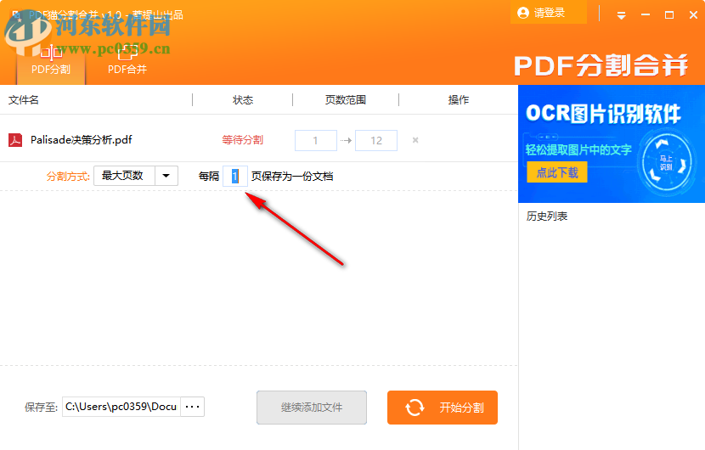Click the 文件名 column header

(24, 100)
